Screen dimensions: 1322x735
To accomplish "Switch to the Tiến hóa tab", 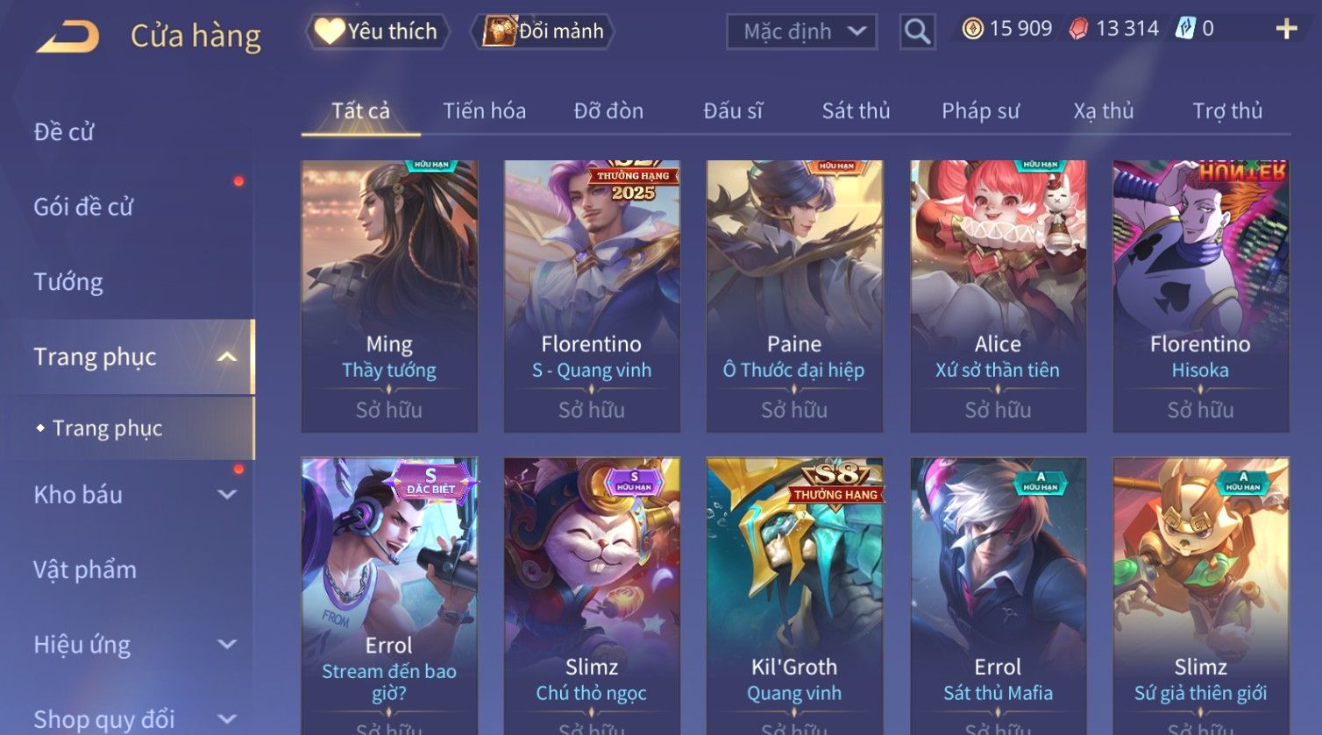I will [484, 111].
